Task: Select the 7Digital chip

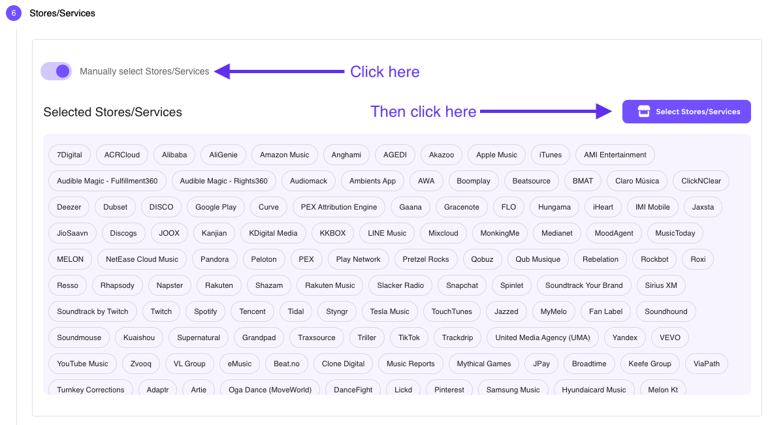Action: coord(69,155)
